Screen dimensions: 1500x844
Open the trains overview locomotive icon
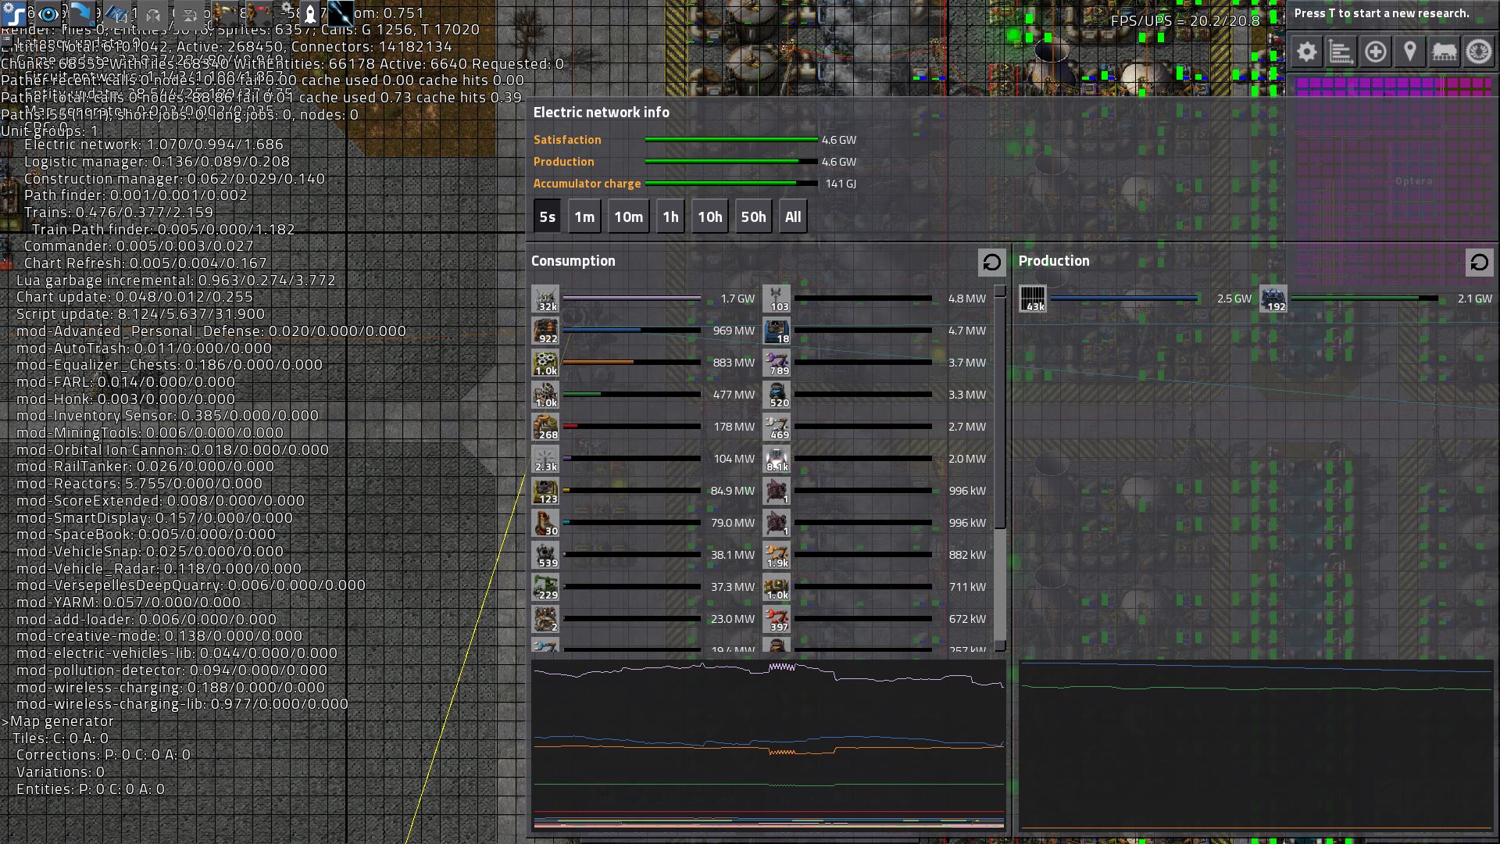point(1444,52)
